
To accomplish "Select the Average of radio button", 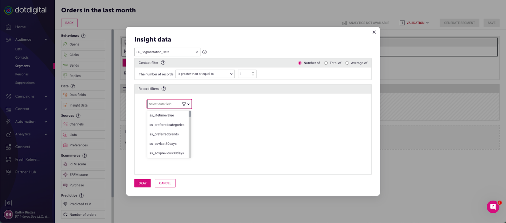I will pos(347,63).
